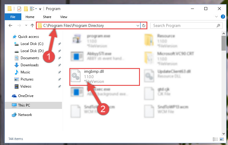This screenshot has width=228, height=145.
Task: Click the vertical scrollbar thumb
Action: 224,43
